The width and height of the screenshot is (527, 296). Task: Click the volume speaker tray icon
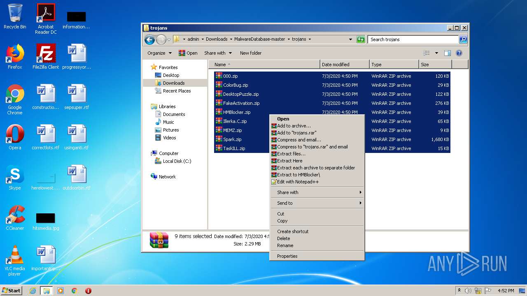468,291
